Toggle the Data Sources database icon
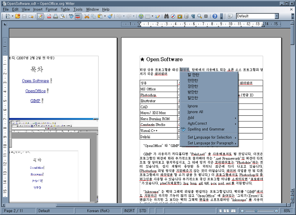 click(186, 17)
